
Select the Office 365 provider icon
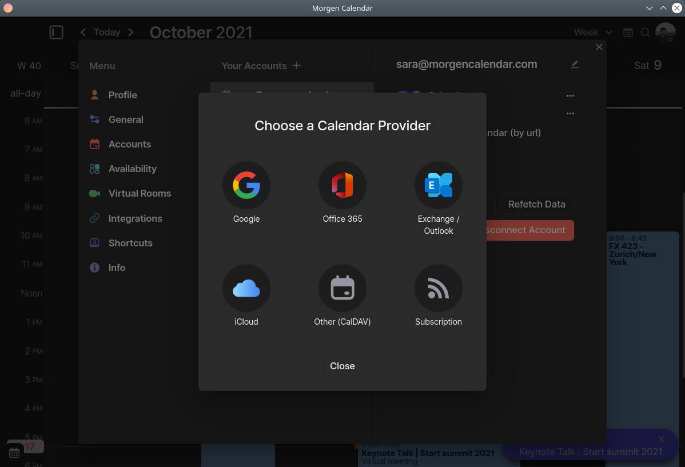tap(342, 186)
